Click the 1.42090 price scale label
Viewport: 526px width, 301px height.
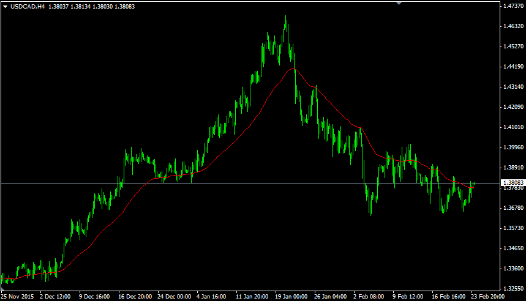(x=514, y=107)
